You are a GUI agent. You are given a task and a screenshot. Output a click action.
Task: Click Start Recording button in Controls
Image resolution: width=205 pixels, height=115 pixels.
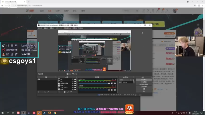pyautogui.click(x=144, y=82)
